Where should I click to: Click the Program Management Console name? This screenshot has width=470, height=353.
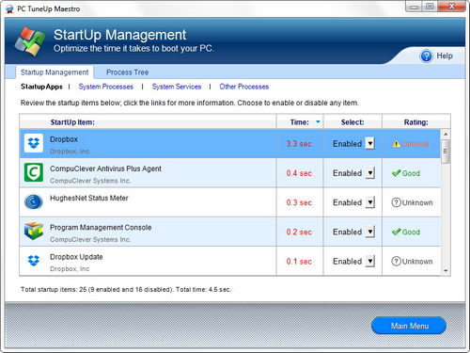(x=101, y=228)
